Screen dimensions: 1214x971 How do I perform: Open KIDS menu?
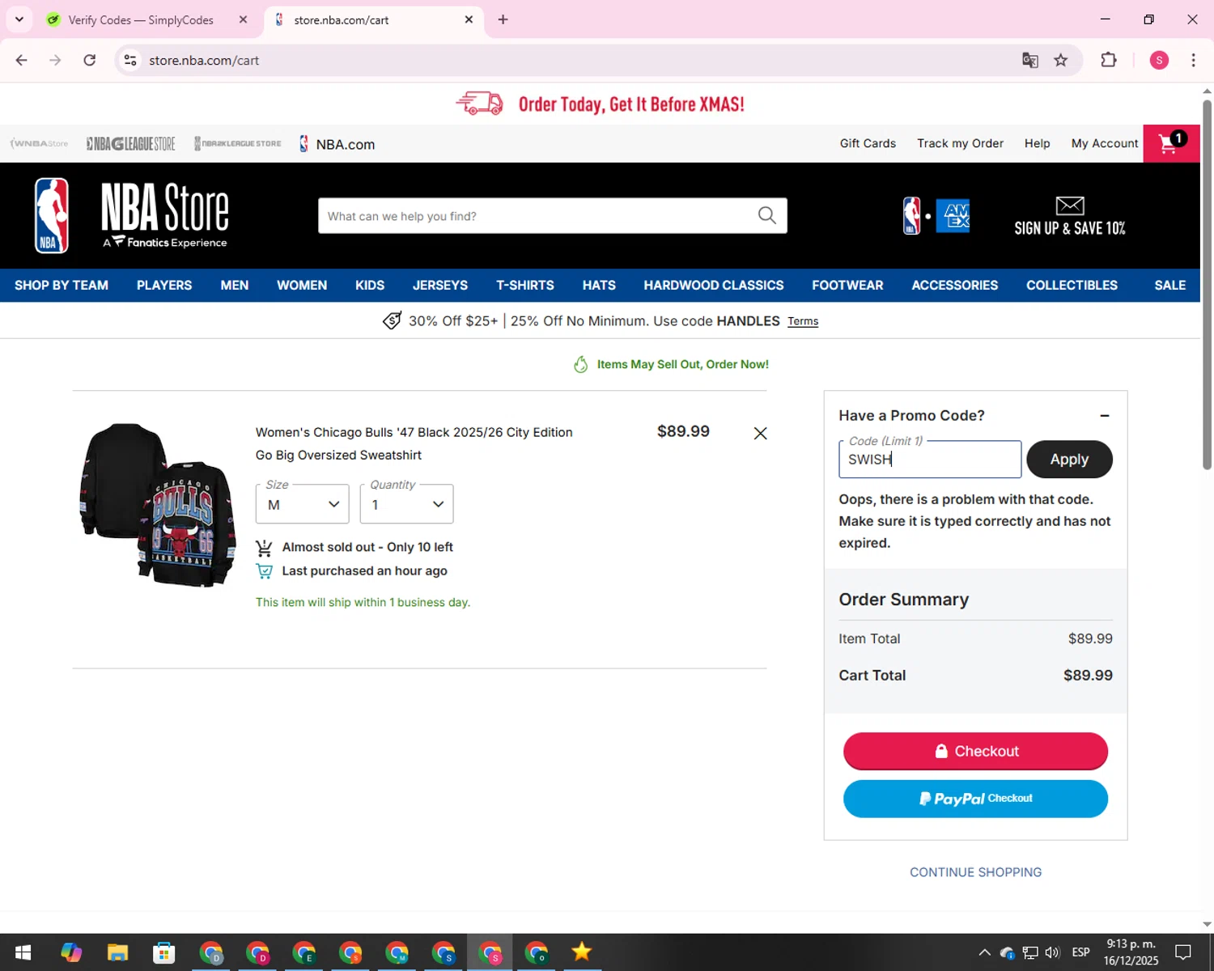pyautogui.click(x=370, y=285)
